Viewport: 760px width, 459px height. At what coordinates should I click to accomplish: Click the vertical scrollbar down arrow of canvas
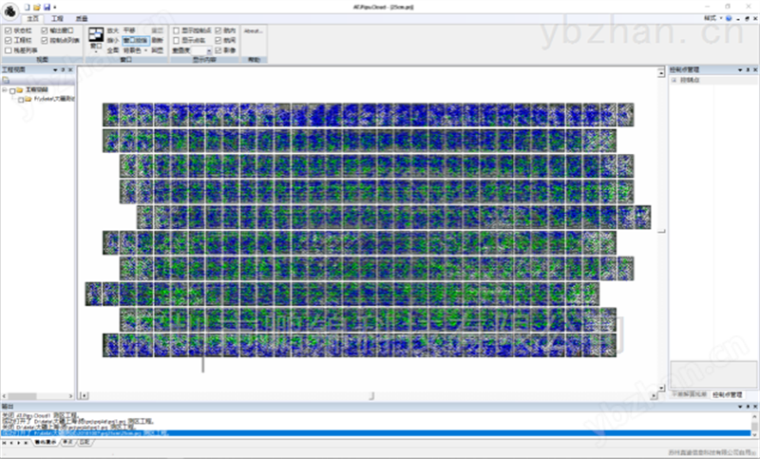point(661,389)
